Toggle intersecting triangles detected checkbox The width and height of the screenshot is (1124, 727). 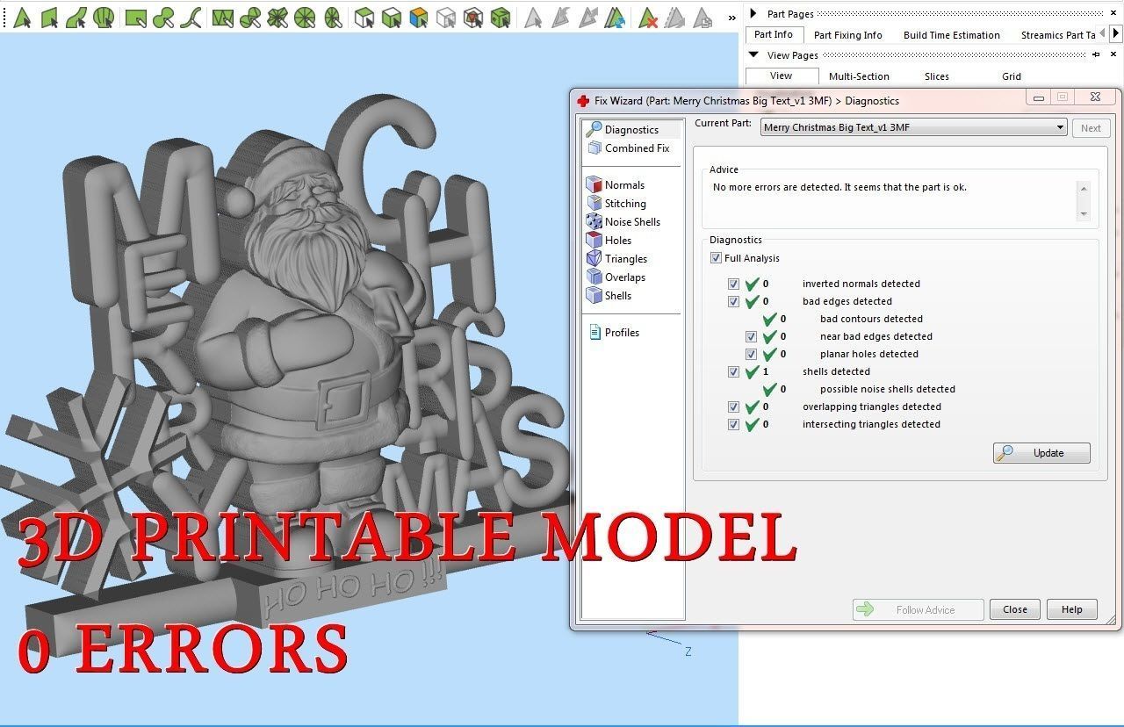tap(733, 425)
